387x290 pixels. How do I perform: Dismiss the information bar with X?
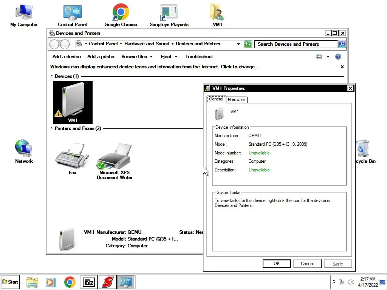342,66
